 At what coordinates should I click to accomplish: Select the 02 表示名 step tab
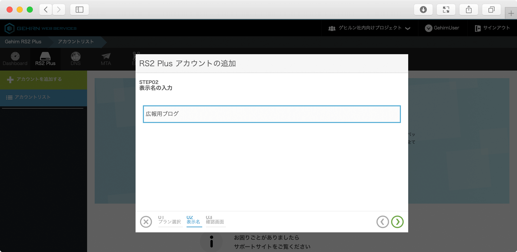click(194, 220)
